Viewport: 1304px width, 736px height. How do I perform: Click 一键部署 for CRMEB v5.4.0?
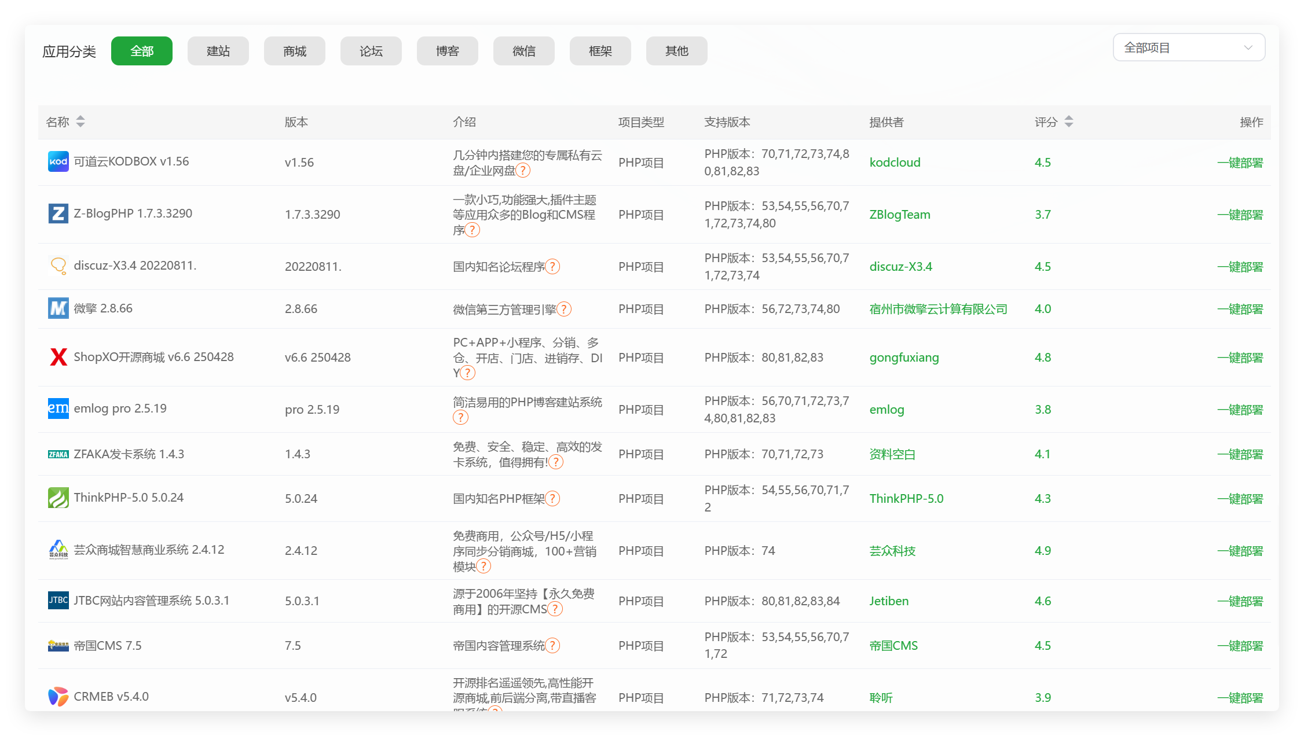point(1240,698)
